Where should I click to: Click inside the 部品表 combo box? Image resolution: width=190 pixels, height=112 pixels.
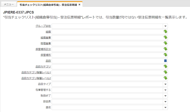coord(107,102)
